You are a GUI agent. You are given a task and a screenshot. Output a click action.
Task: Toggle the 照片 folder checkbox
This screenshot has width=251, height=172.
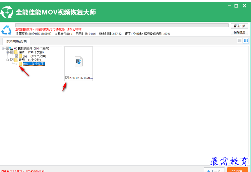(x=12, y=52)
